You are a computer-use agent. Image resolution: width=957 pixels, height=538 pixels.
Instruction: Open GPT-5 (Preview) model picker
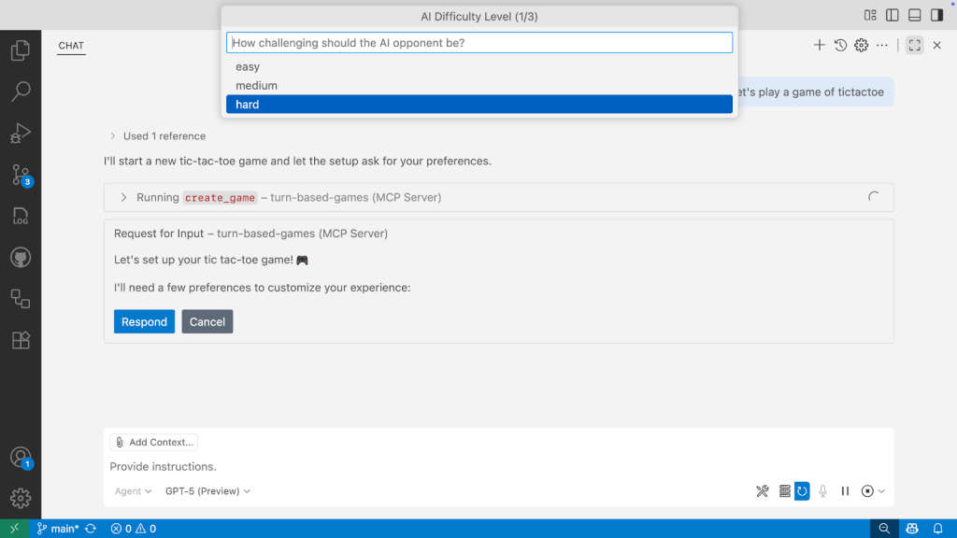[207, 491]
